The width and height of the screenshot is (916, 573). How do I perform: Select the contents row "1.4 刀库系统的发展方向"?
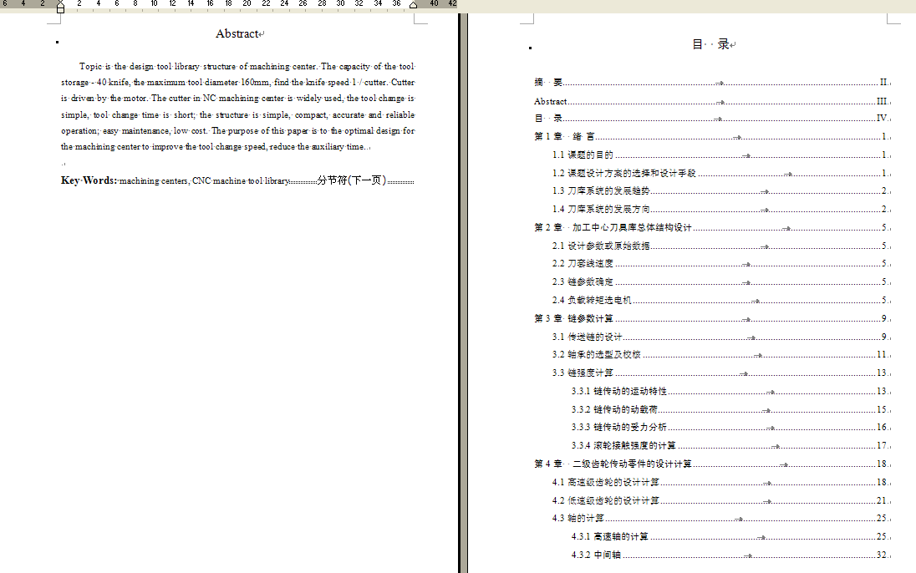pyautogui.click(x=721, y=209)
